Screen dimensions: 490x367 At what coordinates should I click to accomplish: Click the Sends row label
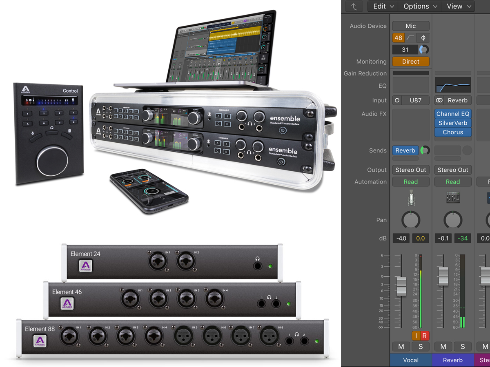[378, 150]
